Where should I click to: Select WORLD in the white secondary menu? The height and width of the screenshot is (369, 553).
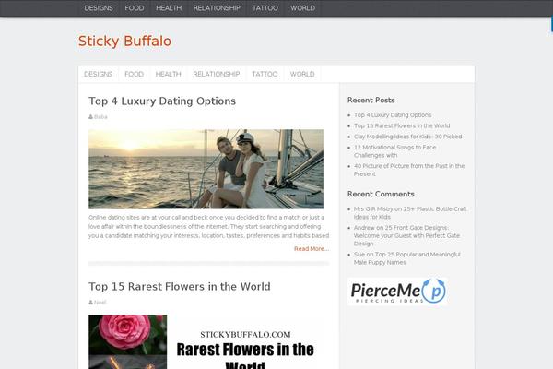coord(302,74)
